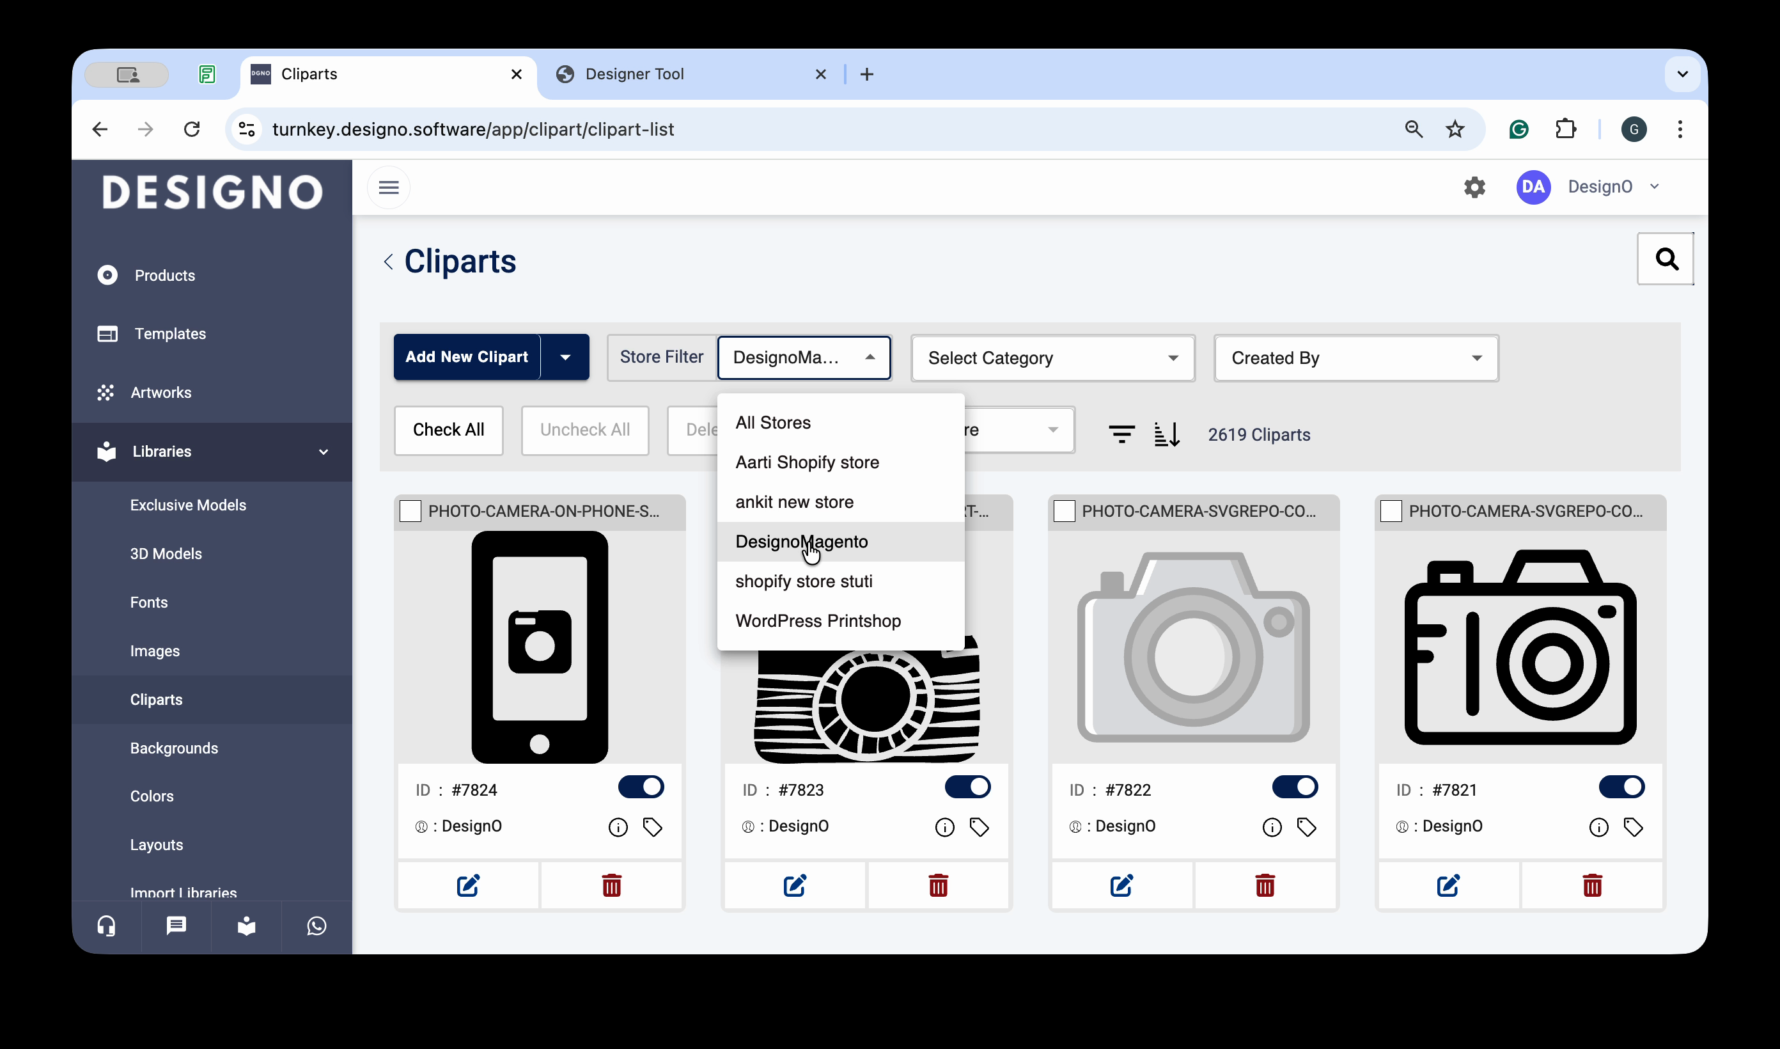Check the PHOTO-CAMERA-ON-PHONE clipart checkbox
Screen dimensions: 1780x1049
(410, 511)
